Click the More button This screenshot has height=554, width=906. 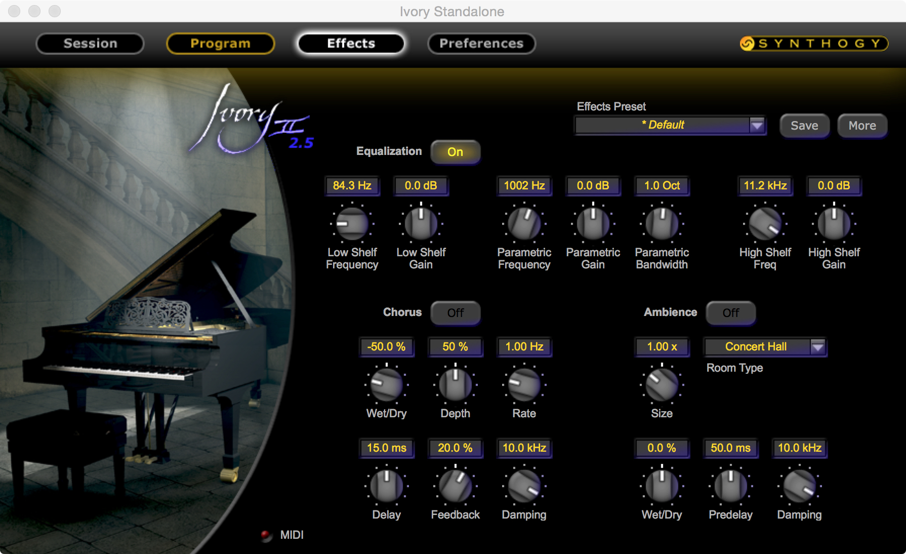click(x=862, y=126)
